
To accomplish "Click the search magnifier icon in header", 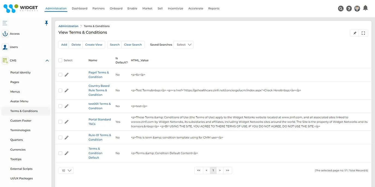I will pyautogui.click(x=341, y=8).
